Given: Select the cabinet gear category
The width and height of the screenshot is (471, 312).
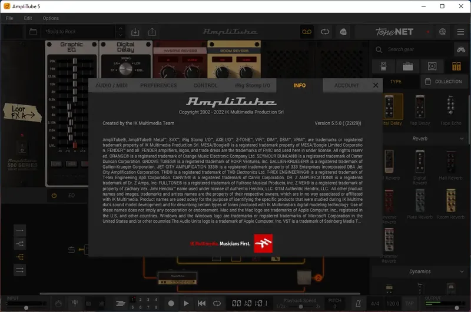Looking at the screenshot, I should coord(432,66).
